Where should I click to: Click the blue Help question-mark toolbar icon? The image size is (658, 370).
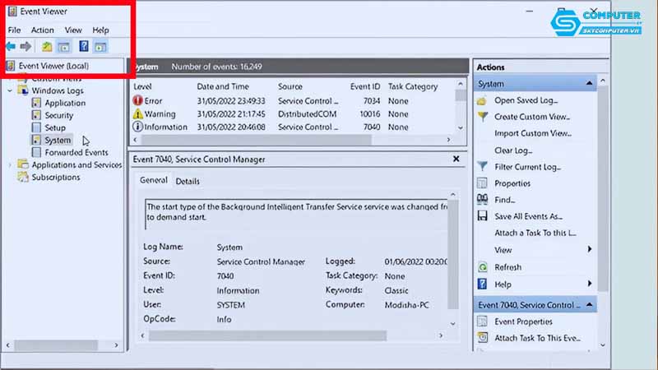(x=84, y=47)
